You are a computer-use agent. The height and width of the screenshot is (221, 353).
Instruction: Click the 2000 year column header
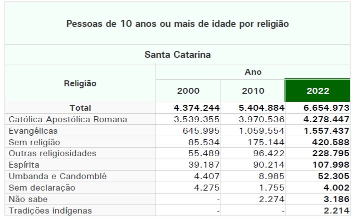click(x=188, y=91)
